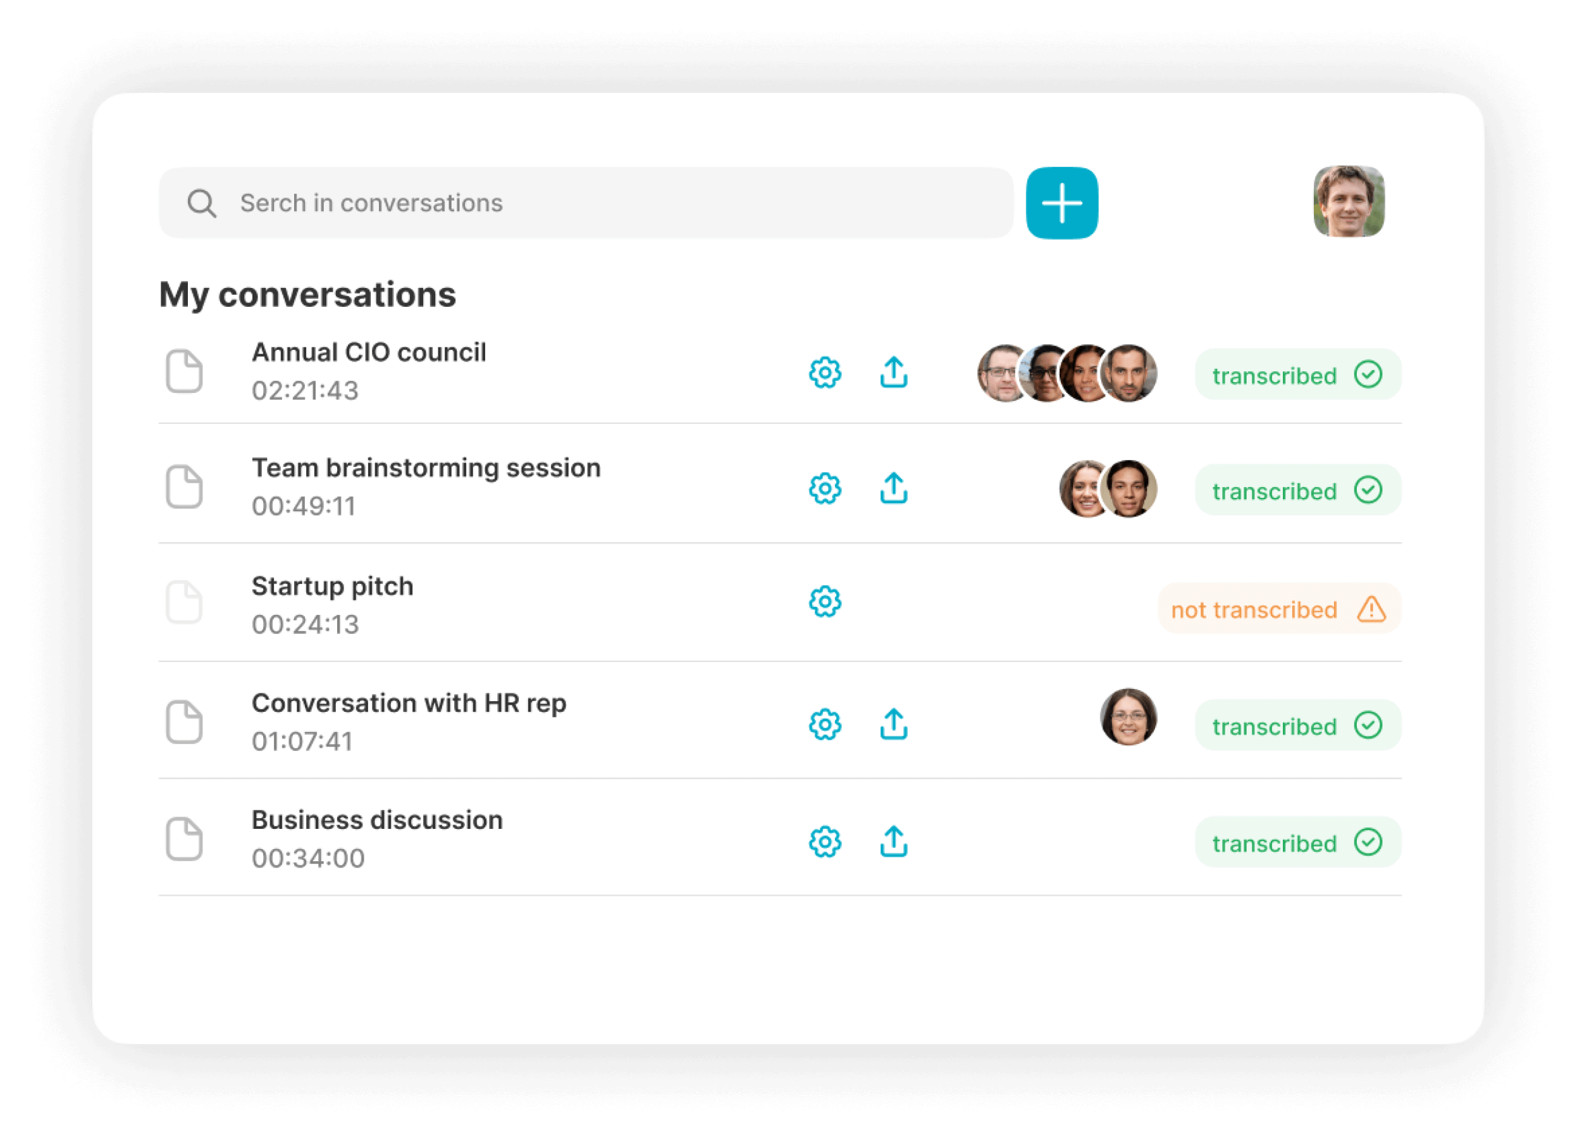Click the HR rep participant avatar
Image resolution: width=1577 pixels, height=1137 pixels.
[1128, 717]
